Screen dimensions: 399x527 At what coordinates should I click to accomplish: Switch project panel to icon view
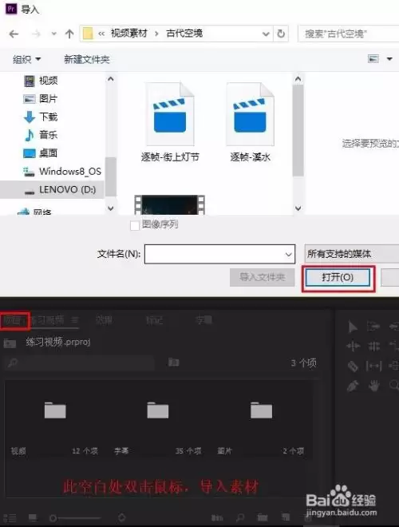click(33, 517)
